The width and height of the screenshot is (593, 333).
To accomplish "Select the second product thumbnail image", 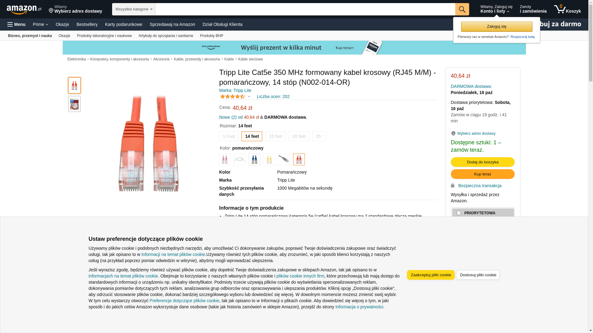I will (74, 104).
